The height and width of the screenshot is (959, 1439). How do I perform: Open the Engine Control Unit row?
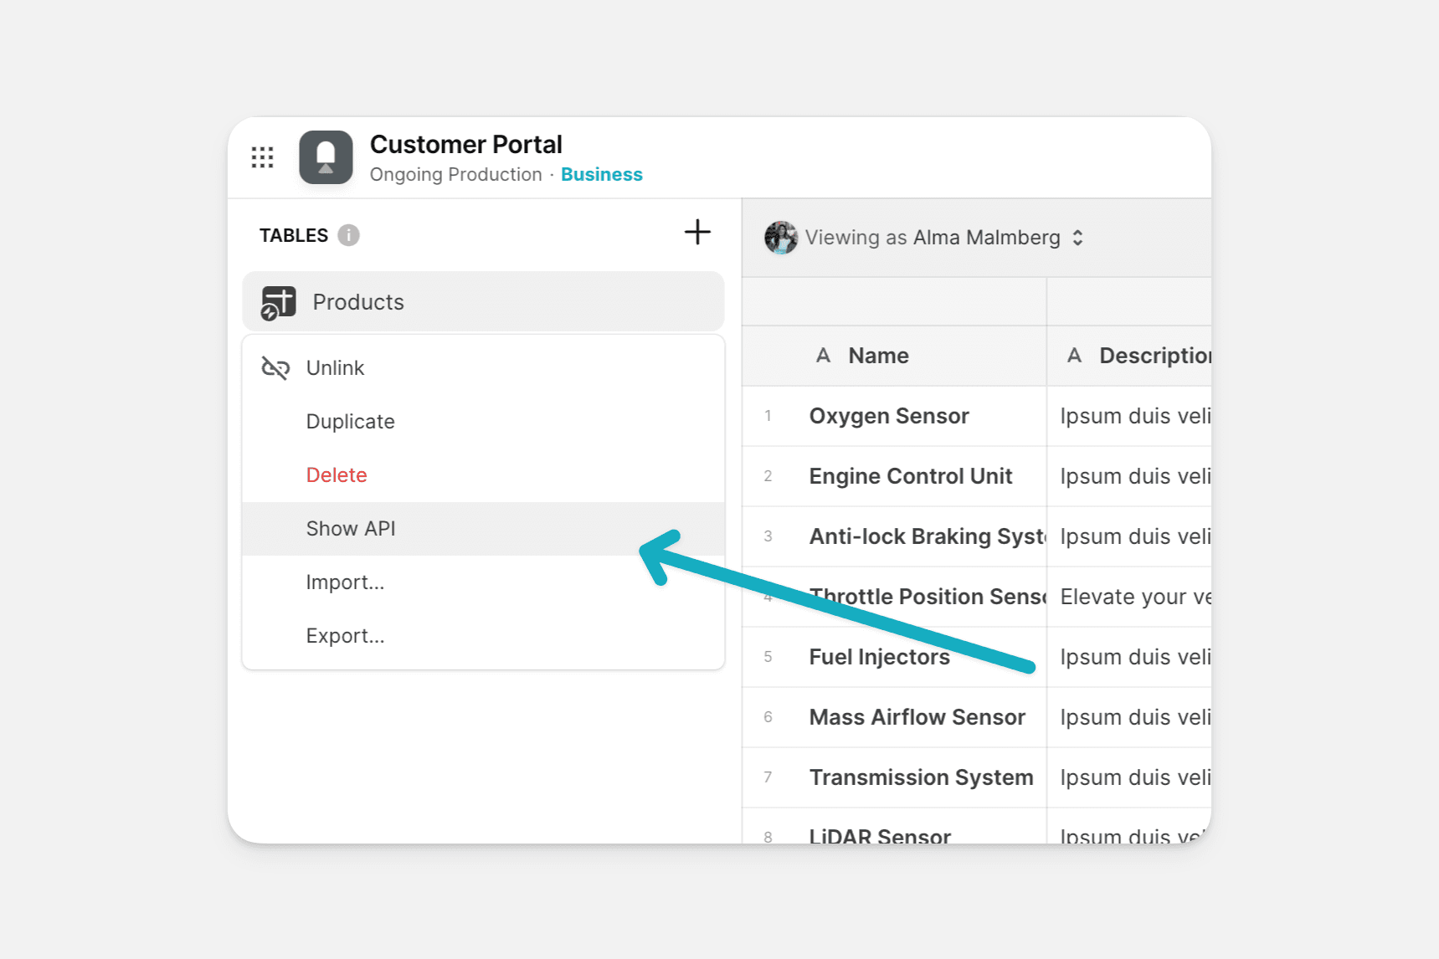point(910,477)
